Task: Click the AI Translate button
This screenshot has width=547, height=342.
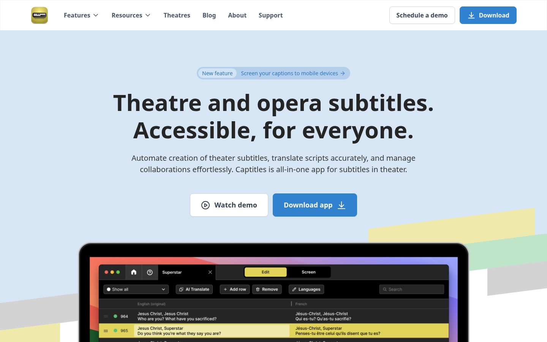Action: [194, 289]
